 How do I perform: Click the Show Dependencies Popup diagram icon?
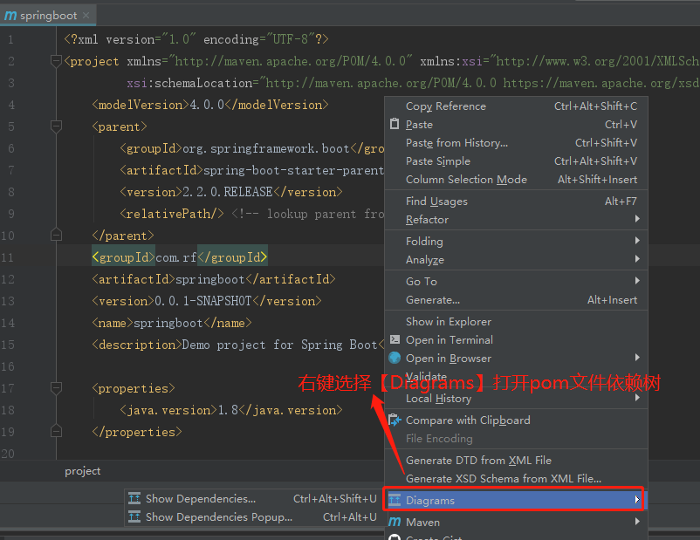(x=134, y=516)
